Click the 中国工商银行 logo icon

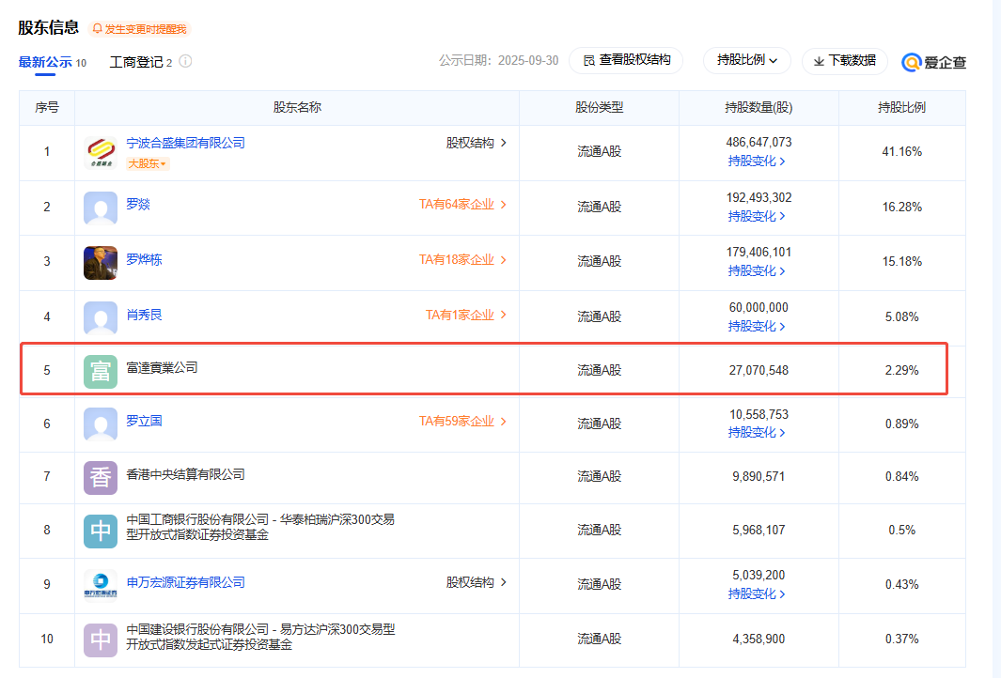[100, 531]
